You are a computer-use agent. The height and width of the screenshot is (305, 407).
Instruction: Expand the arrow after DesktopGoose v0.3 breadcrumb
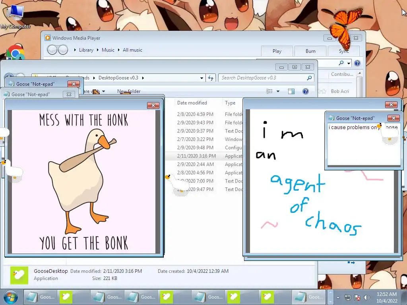click(143, 78)
